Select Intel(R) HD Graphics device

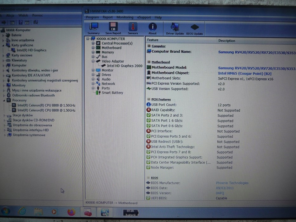[31, 50]
